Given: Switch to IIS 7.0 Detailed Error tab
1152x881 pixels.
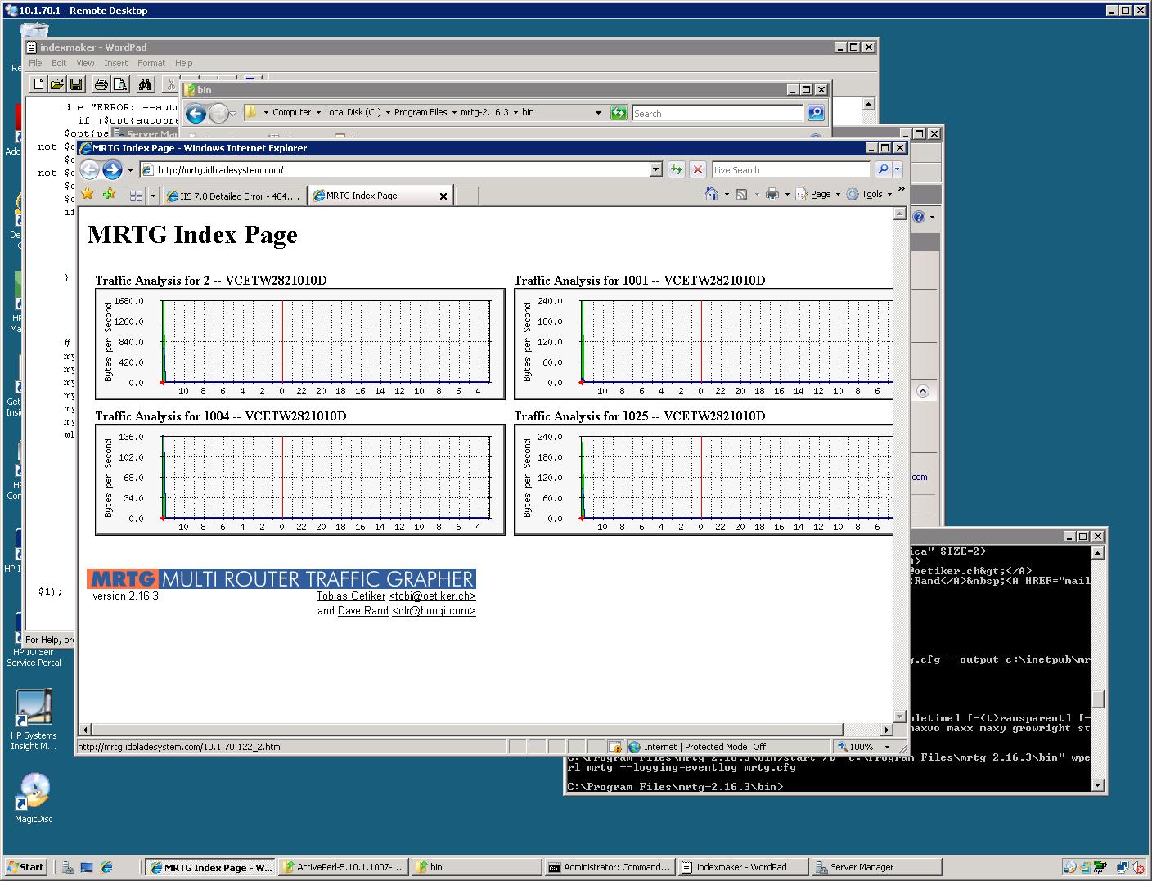Looking at the screenshot, I should tap(233, 196).
